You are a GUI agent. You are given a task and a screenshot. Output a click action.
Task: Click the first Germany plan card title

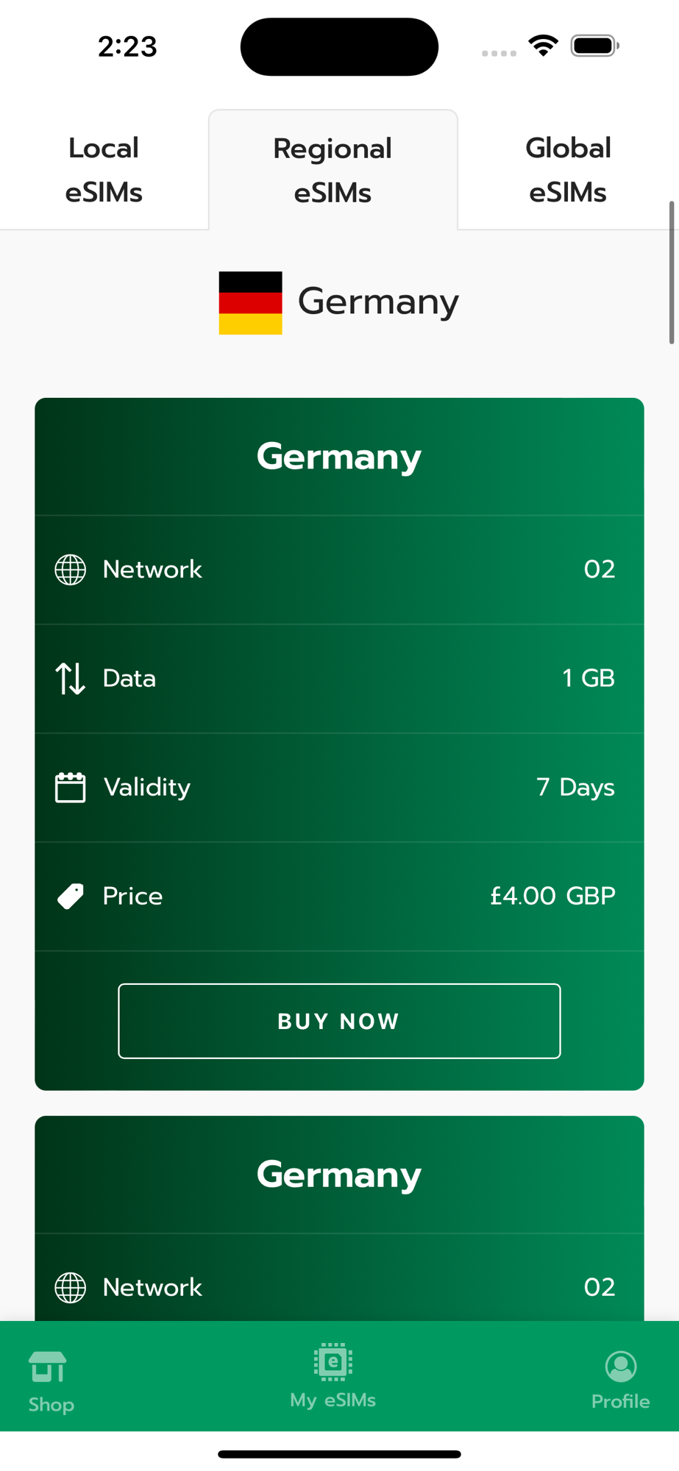click(339, 457)
